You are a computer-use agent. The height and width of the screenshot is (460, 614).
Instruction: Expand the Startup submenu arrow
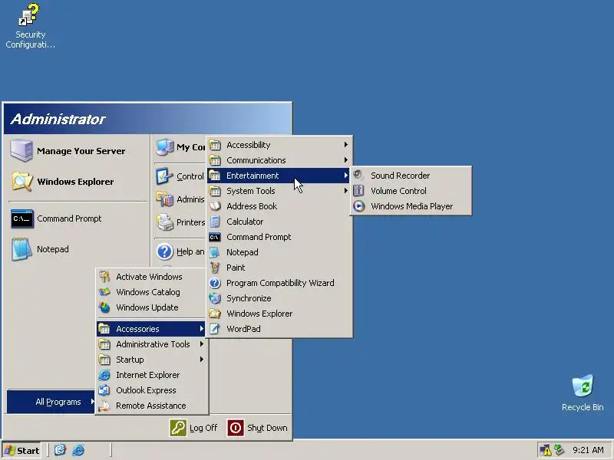point(202,359)
